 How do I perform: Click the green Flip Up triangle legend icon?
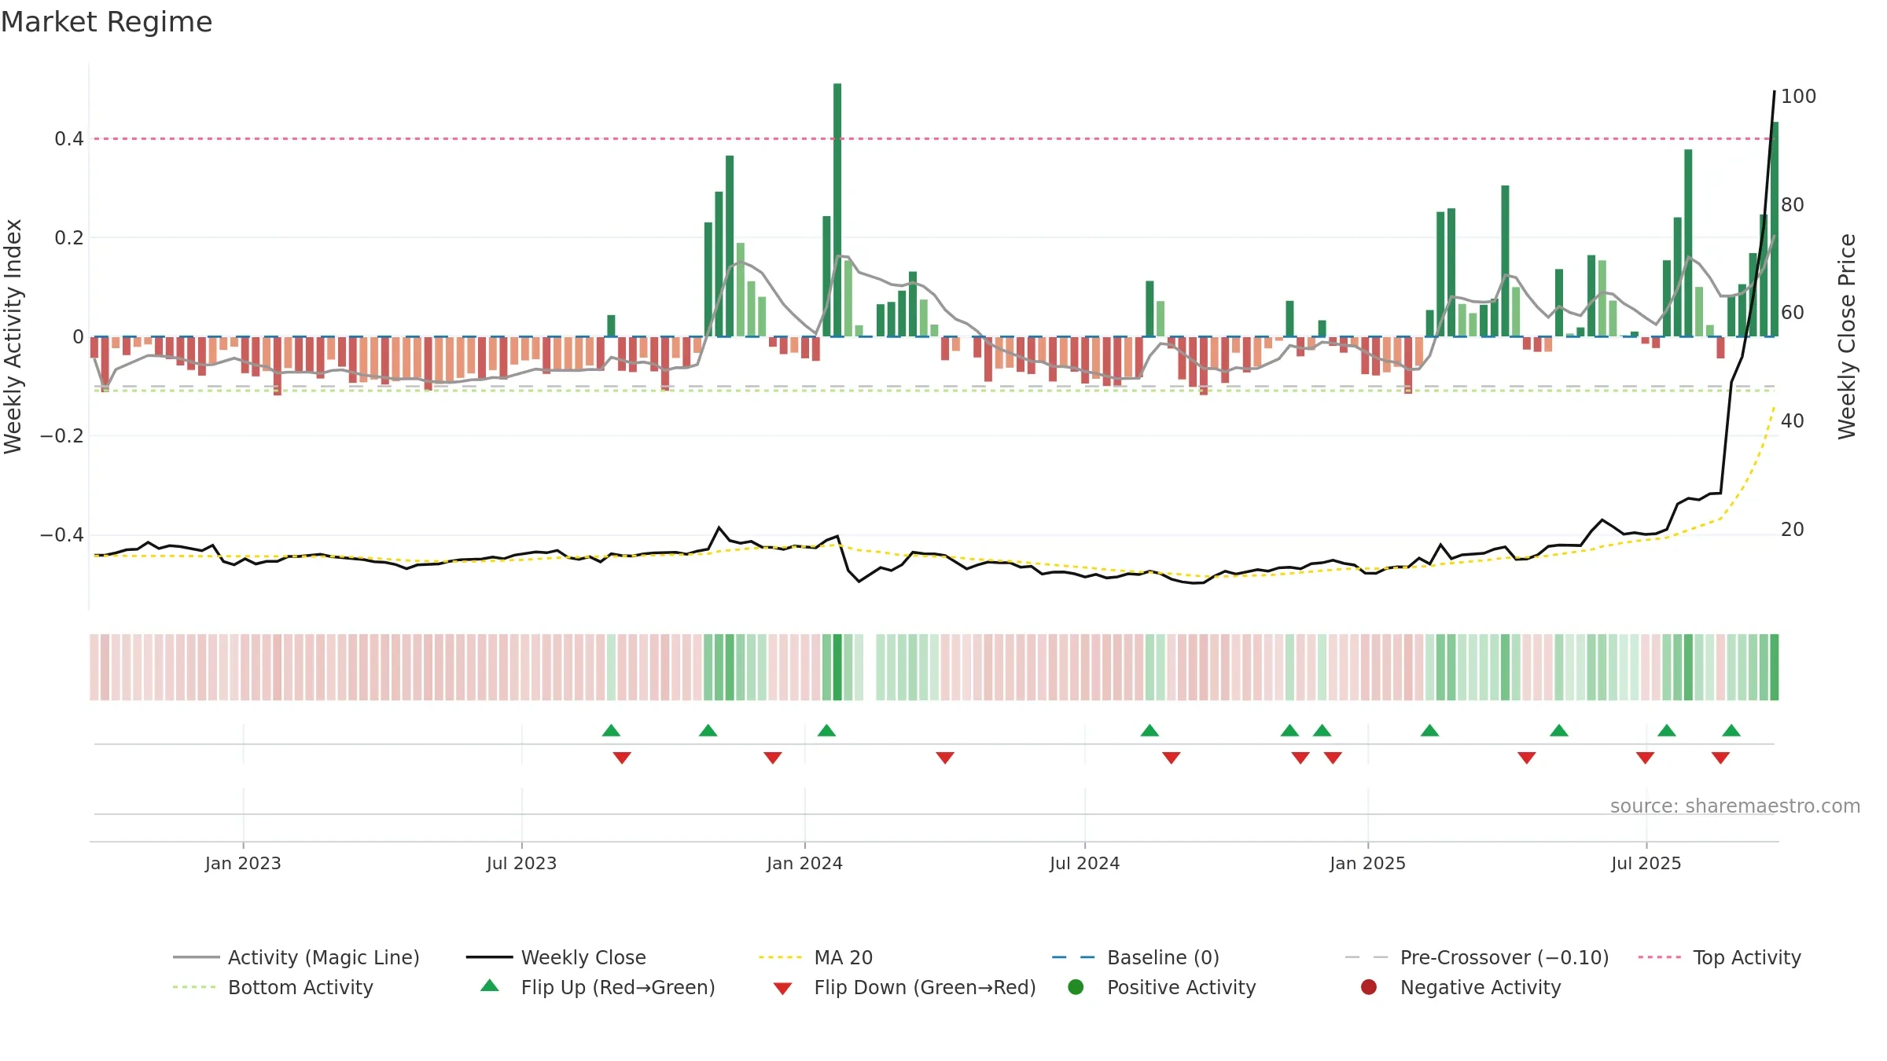click(x=490, y=986)
